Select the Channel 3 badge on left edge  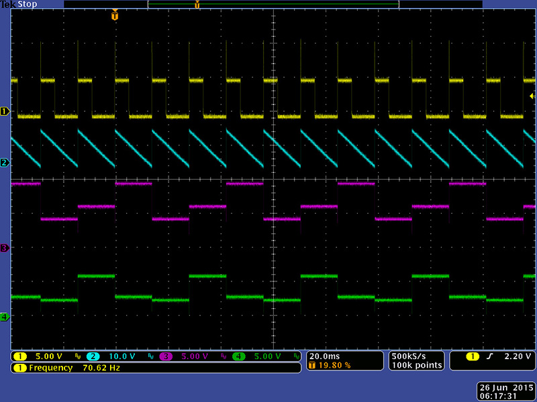(3, 248)
